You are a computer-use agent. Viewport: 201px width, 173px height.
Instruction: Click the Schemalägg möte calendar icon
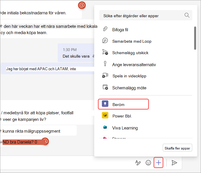pyautogui.click(x=105, y=87)
